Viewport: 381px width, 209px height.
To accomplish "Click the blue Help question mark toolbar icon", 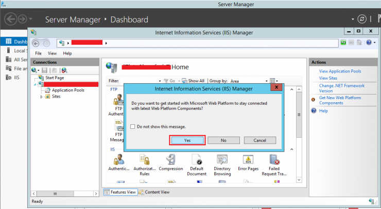I will click(369, 43).
